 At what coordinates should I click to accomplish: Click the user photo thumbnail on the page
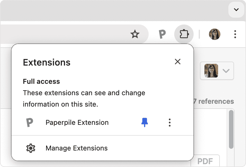pyautogui.click(x=211, y=71)
